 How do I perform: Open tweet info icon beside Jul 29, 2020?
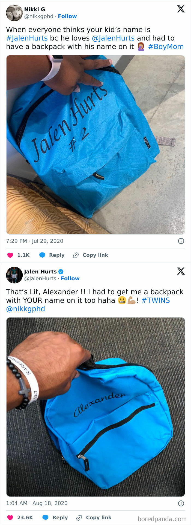pyautogui.click(x=181, y=241)
